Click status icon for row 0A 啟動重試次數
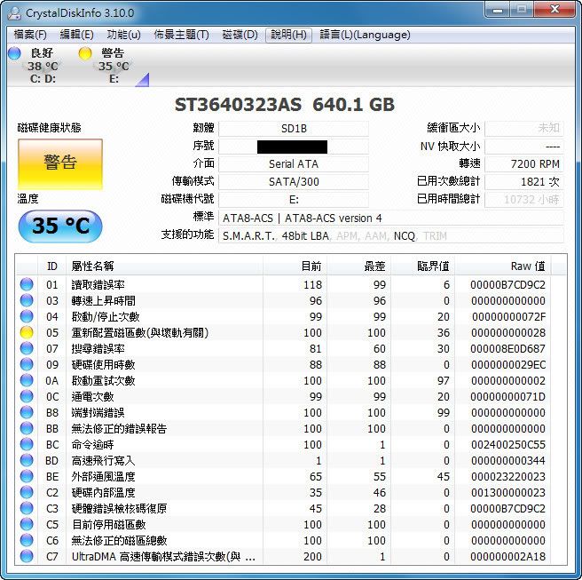This screenshot has height=580, width=582. point(27,380)
